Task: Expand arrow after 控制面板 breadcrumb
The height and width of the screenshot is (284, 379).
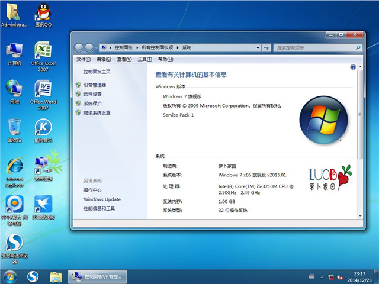Action: click(137, 47)
